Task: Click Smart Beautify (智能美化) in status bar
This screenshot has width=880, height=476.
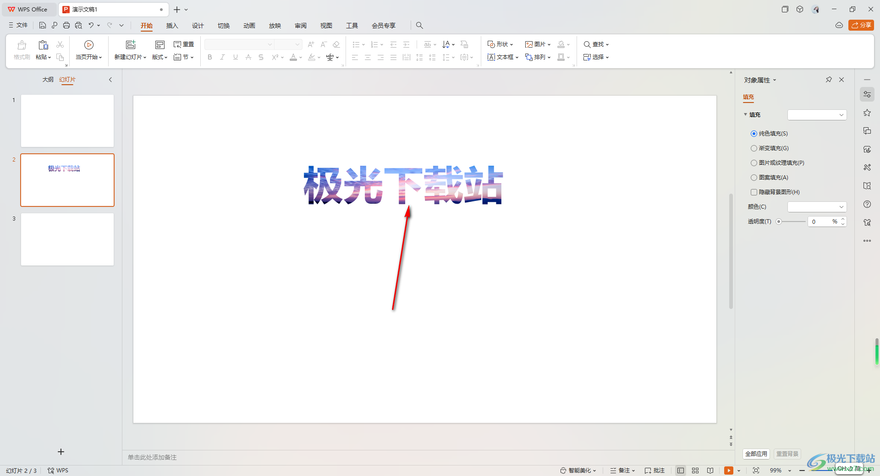Action: click(x=578, y=471)
